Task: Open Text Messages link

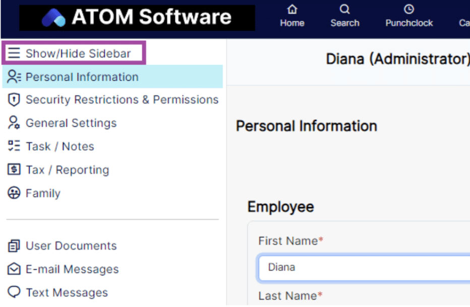Action: (x=67, y=292)
